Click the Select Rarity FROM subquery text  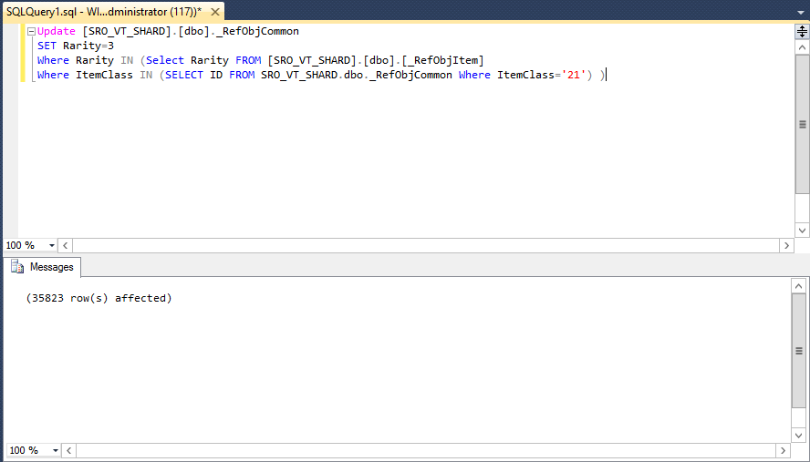point(203,60)
